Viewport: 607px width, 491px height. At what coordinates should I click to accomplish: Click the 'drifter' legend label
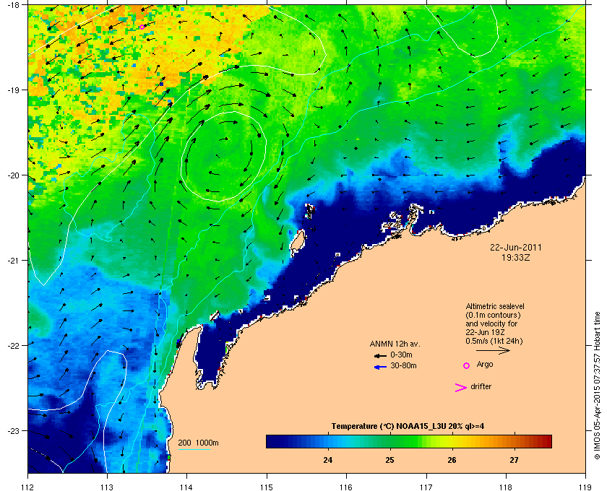(481, 386)
